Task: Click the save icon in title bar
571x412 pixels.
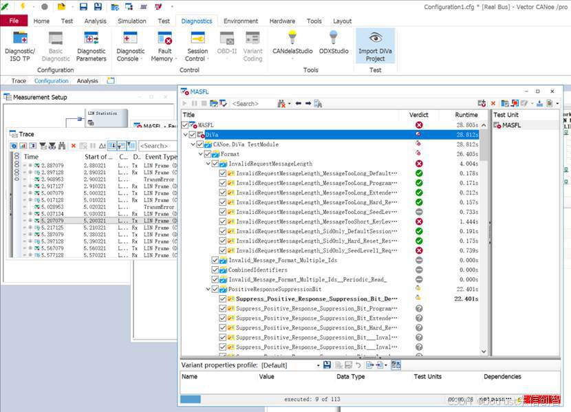Action: click(x=83, y=7)
